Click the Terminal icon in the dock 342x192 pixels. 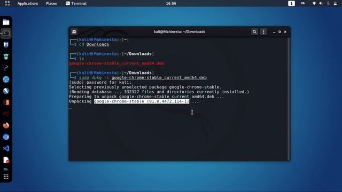click(6, 34)
